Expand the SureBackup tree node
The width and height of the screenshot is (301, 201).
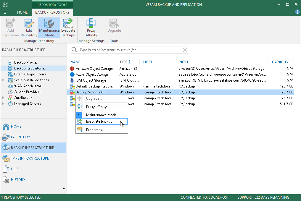(3, 98)
